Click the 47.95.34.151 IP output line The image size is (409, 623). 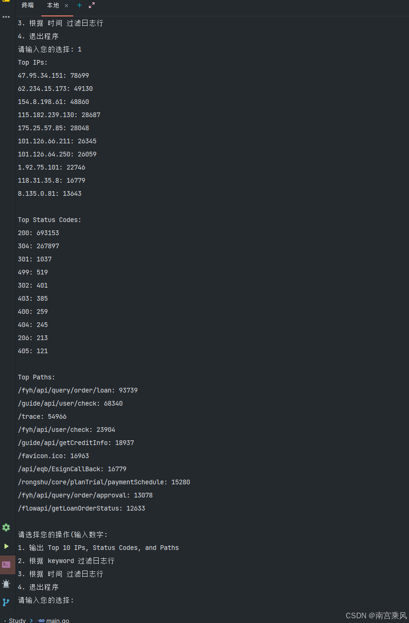(x=53, y=75)
